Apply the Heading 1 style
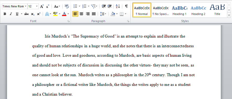The height and width of the screenshot is (99, 232). point(179,10)
